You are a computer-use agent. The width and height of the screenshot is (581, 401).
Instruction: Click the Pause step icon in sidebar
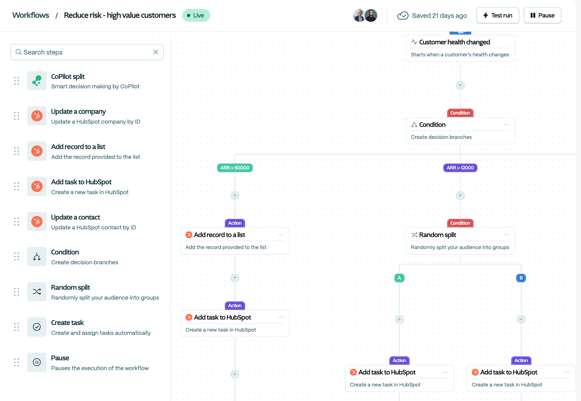click(x=37, y=362)
